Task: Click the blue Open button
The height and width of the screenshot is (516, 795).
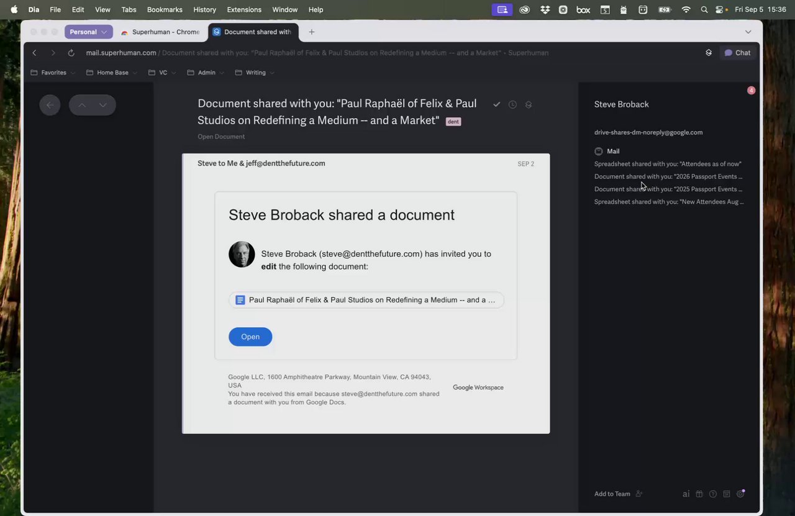Action: click(x=250, y=337)
